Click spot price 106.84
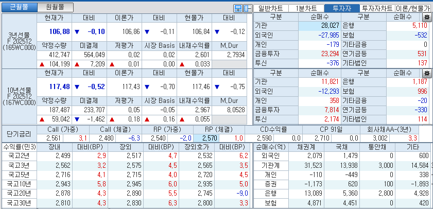The width and height of the screenshot is (433, 209). 201,32
